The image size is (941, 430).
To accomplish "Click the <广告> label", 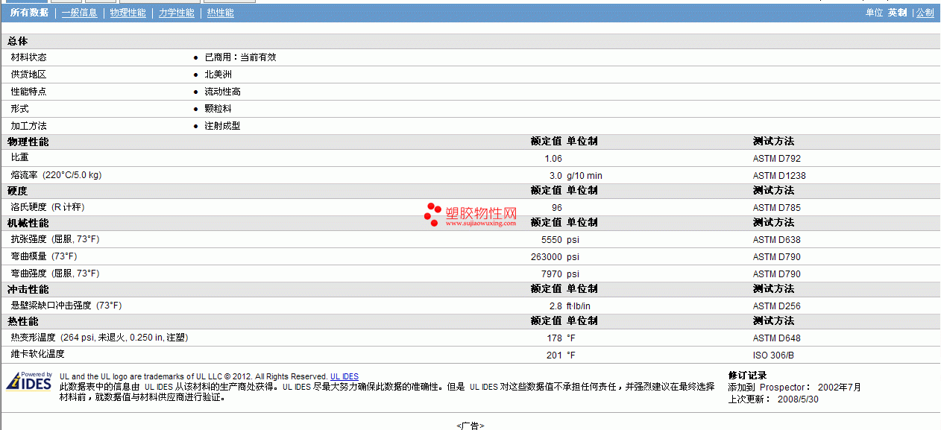I will (x=470, y=426).
